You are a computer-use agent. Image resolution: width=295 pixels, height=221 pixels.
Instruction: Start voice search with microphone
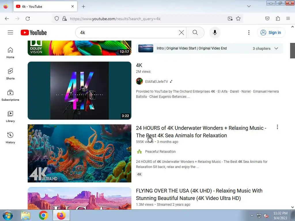(215, 33)
